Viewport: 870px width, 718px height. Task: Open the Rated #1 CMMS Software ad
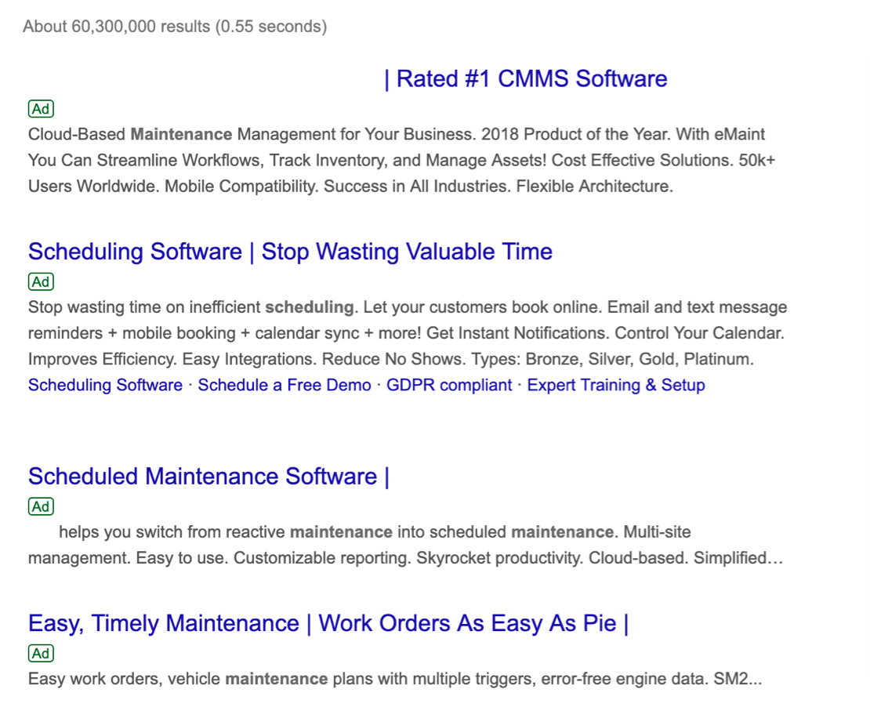(526, 79)
